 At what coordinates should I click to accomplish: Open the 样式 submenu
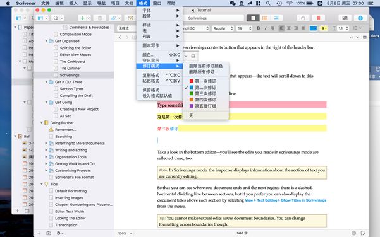pos(160,25)
